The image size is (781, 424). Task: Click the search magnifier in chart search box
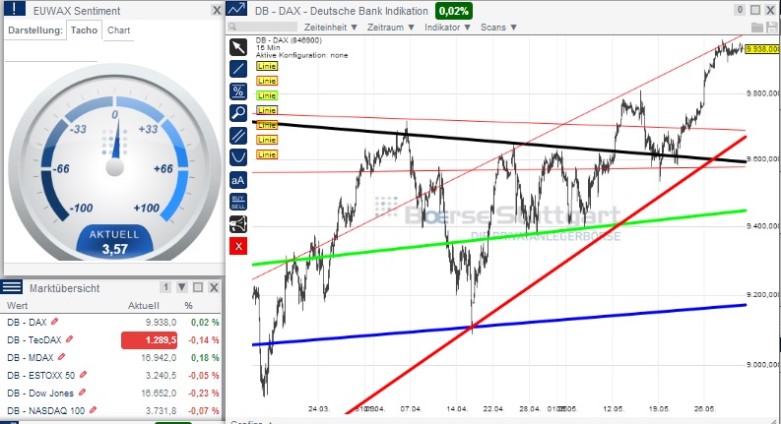[232, 27]
